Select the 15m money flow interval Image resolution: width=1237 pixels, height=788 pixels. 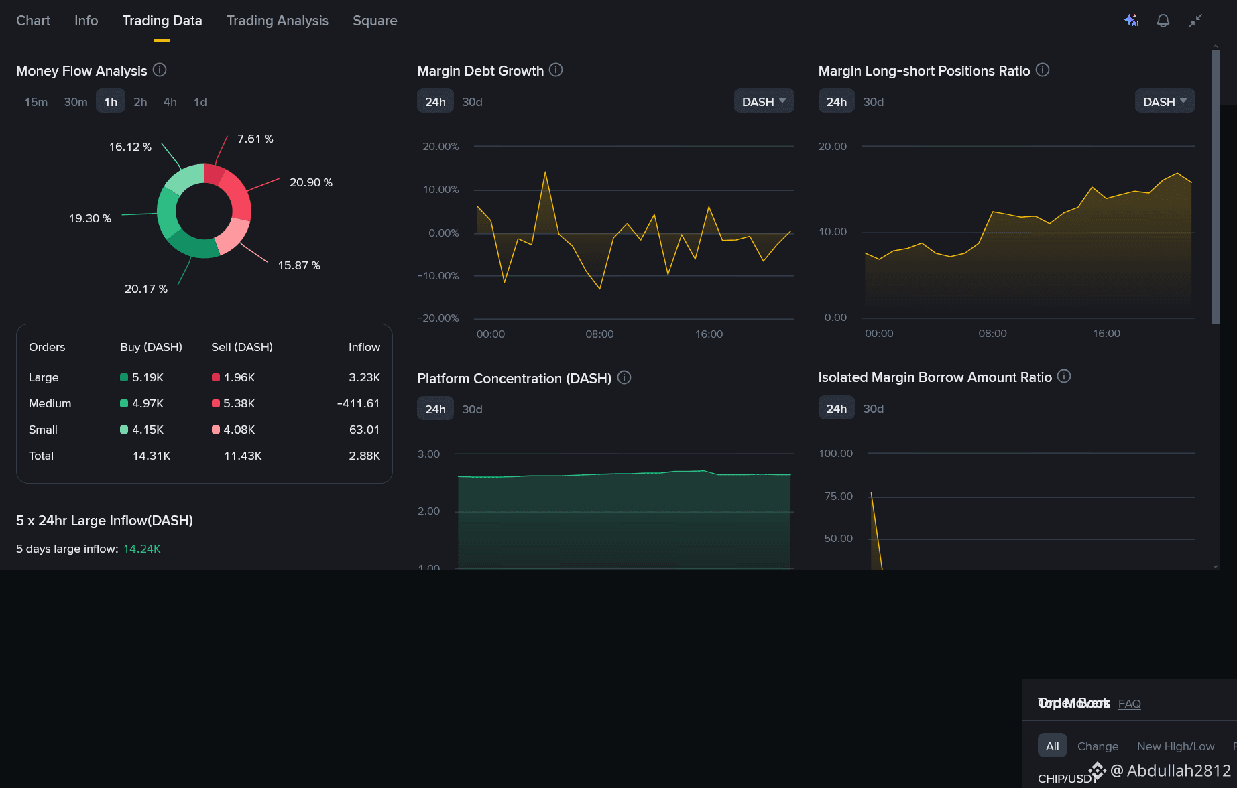(36, 102)
